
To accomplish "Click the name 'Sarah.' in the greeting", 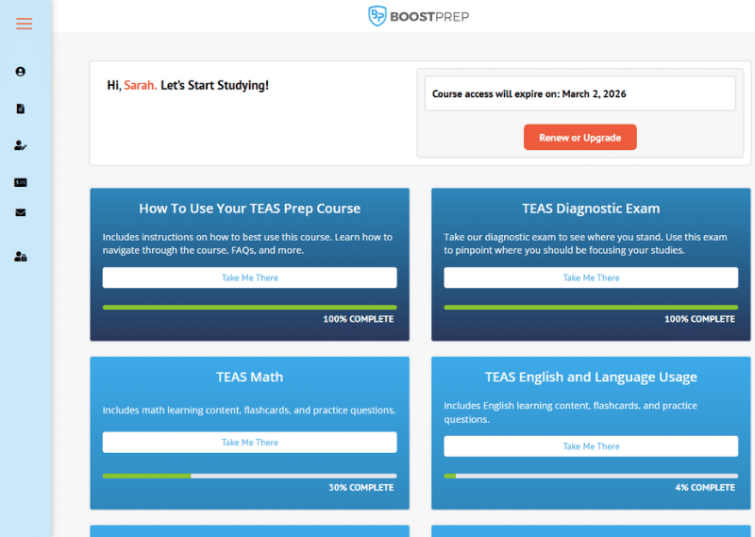I will 140,85.
